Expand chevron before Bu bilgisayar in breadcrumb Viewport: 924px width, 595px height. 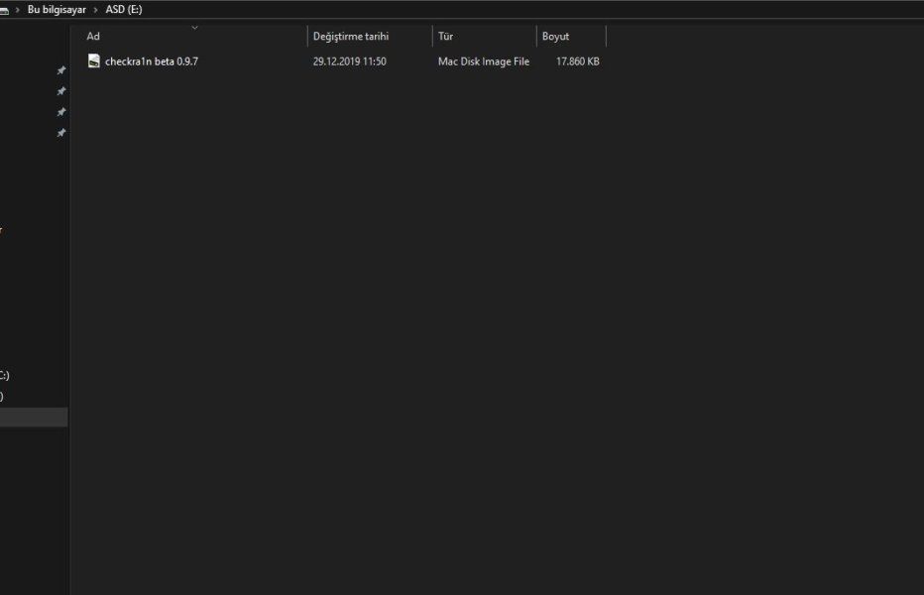pos(18,10)
